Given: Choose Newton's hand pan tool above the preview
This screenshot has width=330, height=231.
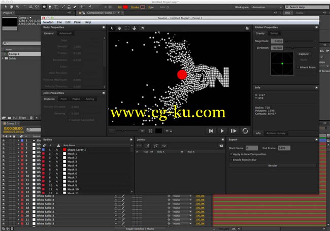Looking at the screenshot, I should [x=119, y=28].
